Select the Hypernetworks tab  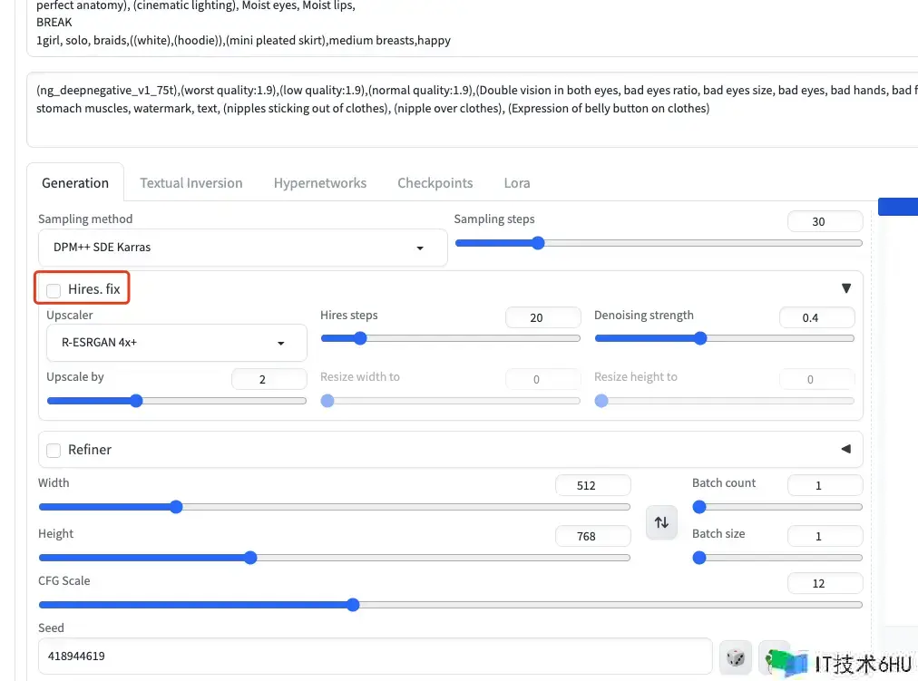click(320, 183)
